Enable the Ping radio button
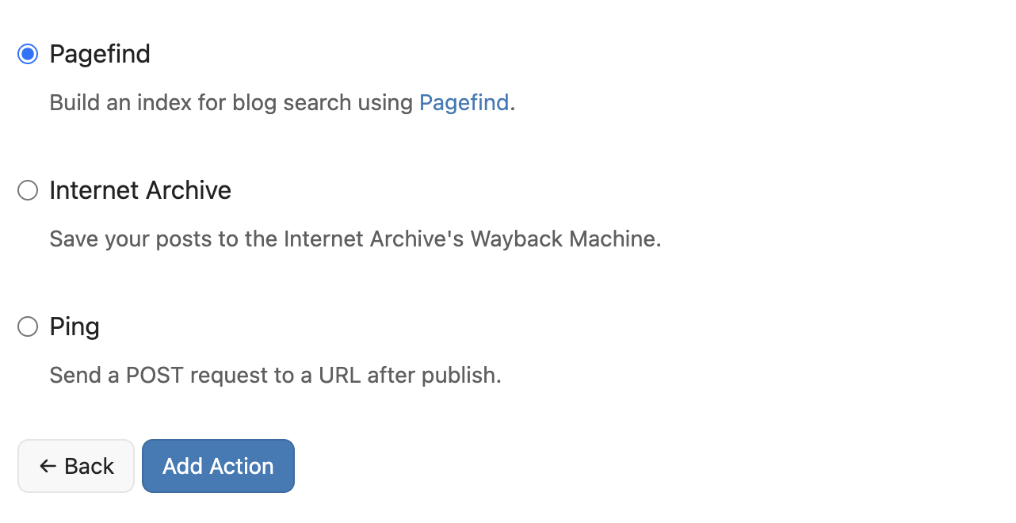The height and width of the screenshot is (523, 1016). 28,326
